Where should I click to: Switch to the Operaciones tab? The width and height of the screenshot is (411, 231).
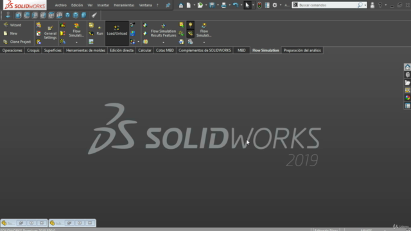coord(12,50)
